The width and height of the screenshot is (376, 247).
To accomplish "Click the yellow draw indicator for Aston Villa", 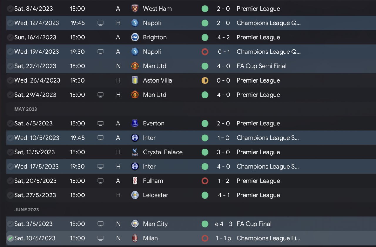I will (205, 80).
